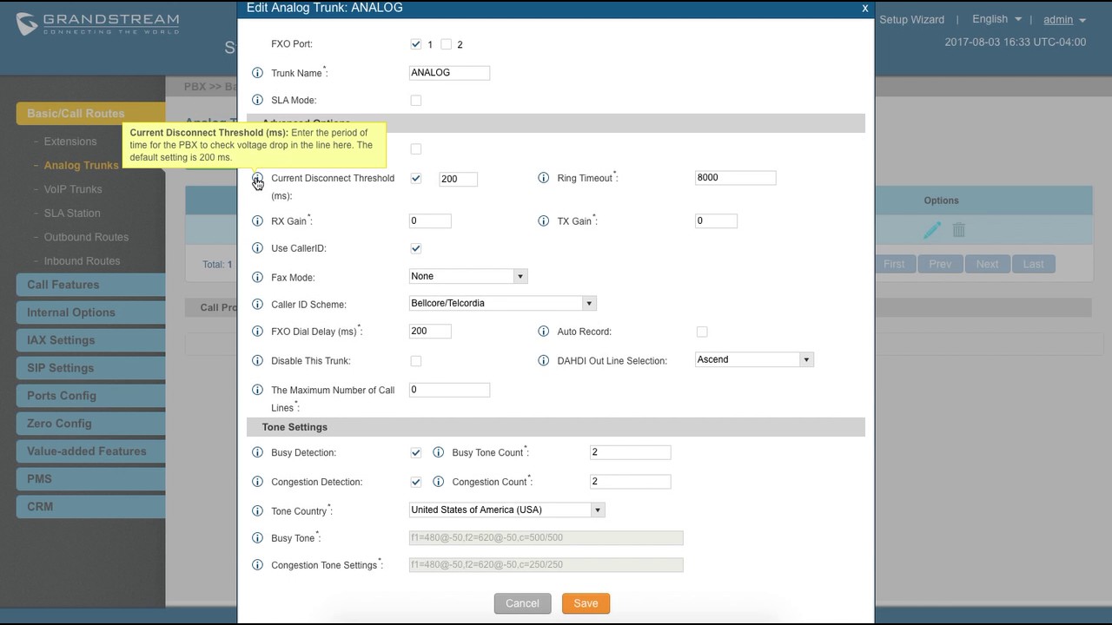Image resolution: width=1112 pixels, height=625 pixels.
Task: Click info icon beside Disable This Trunk
Action: (257, 360)
